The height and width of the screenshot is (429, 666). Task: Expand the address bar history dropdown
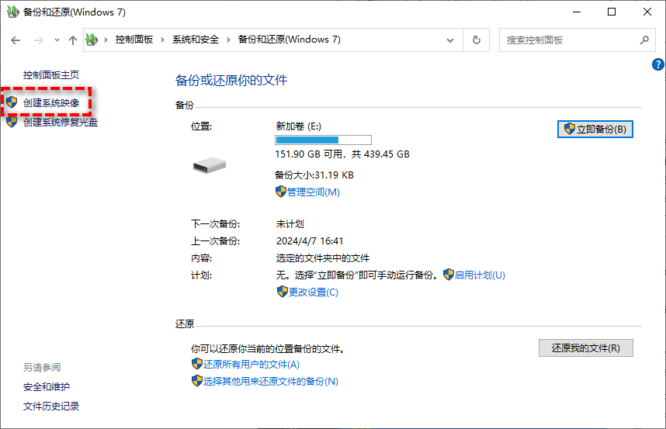[451, 40]
